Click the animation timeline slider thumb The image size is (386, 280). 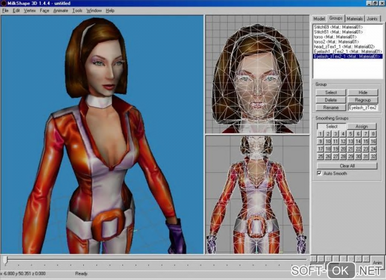pyautogui.click(x=5, y=261)
